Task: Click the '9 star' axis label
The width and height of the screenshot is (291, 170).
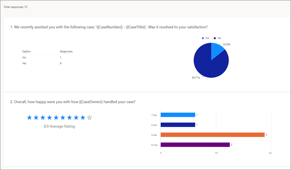Action: [154, 135]
